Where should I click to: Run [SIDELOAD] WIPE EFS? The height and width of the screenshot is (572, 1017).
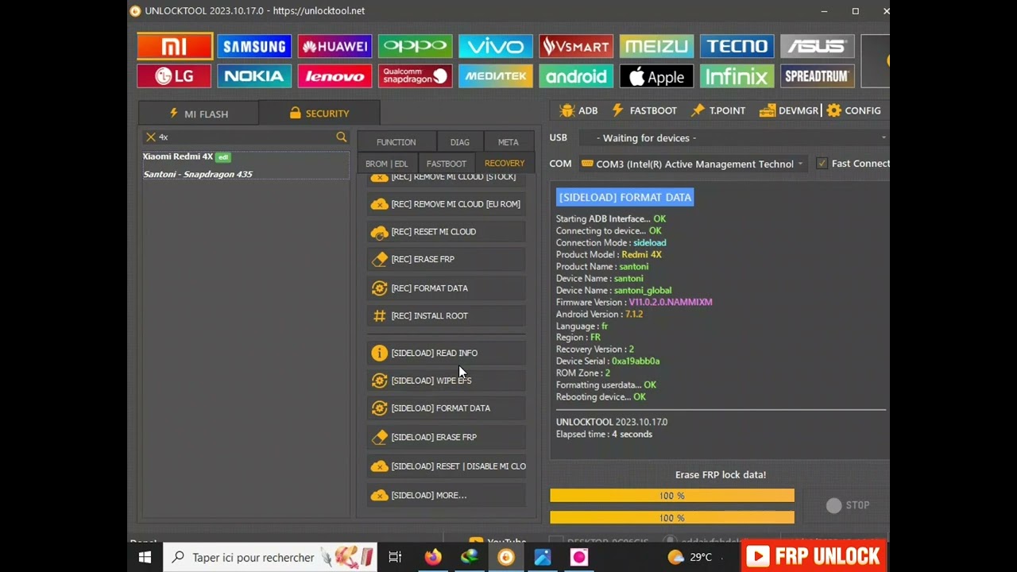(447, 381)
